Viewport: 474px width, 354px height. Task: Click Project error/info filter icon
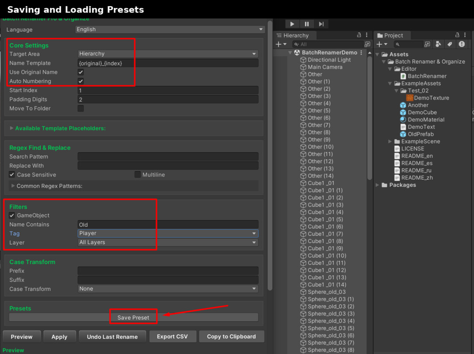(462, 44)
